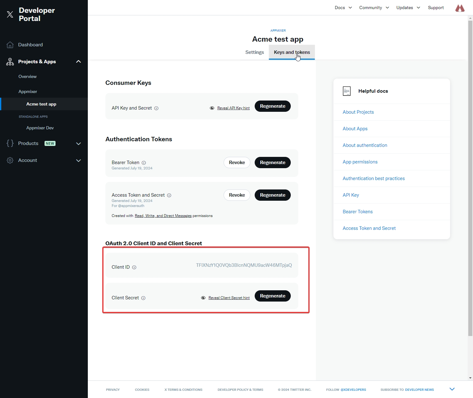The image size is (473, 398).
Task: Click the Account gear icon
Action: [10, 160]
